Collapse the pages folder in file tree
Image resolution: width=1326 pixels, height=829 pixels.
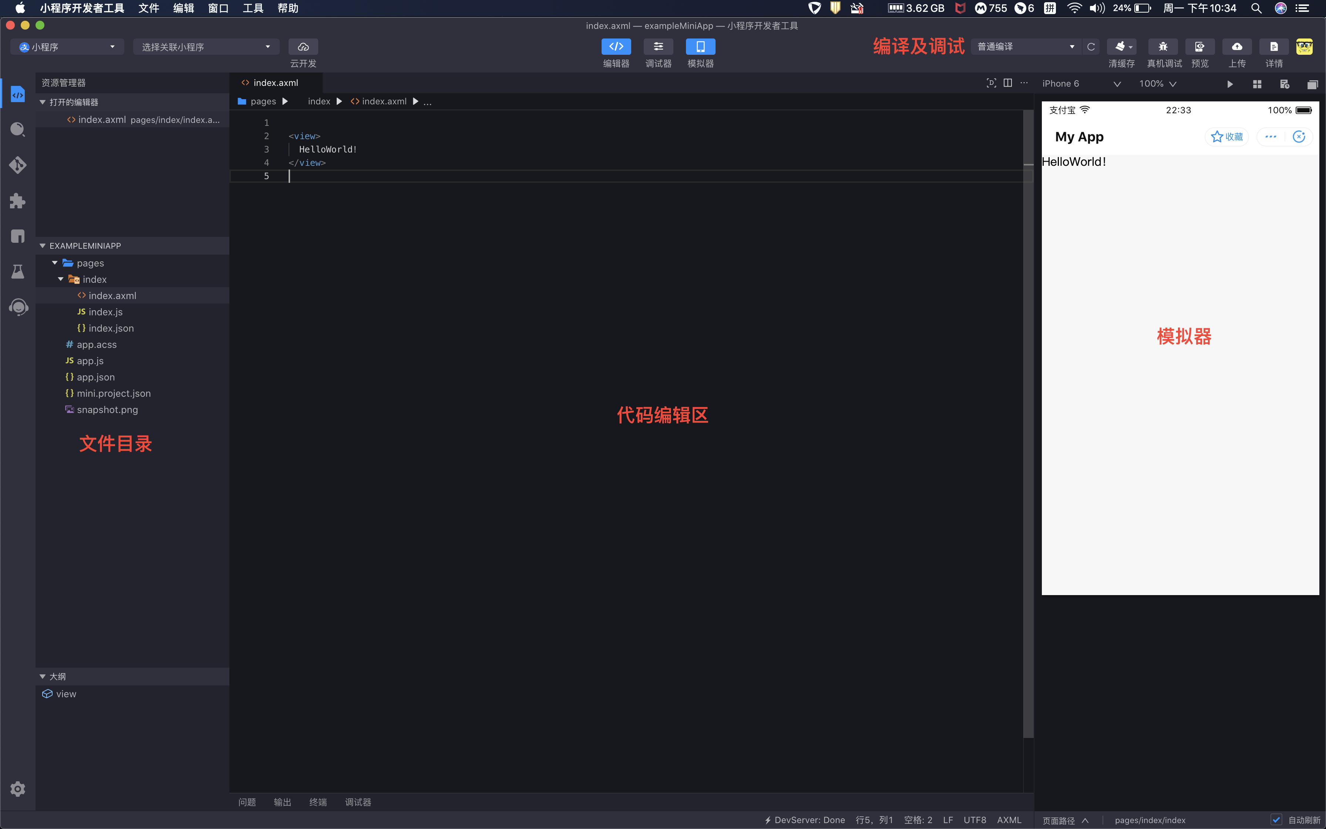tap(55, 263)
